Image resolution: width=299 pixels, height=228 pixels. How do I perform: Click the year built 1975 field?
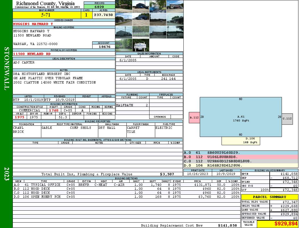(x=20, y=117)
